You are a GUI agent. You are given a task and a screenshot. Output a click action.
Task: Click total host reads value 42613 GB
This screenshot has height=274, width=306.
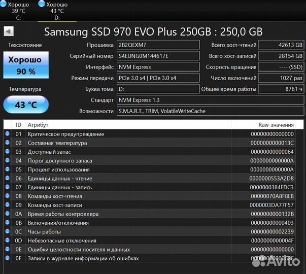tap(281, 45)
